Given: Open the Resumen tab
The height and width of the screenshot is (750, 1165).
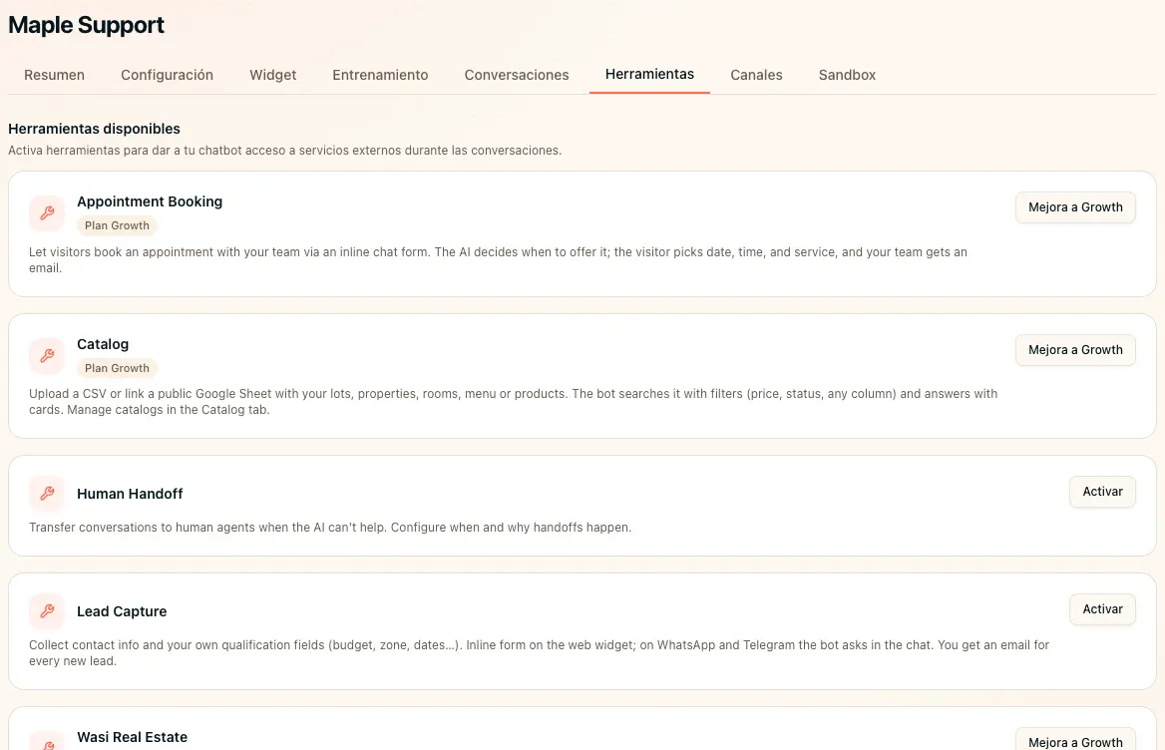Looking at the screenshot, I should [54, 75].
